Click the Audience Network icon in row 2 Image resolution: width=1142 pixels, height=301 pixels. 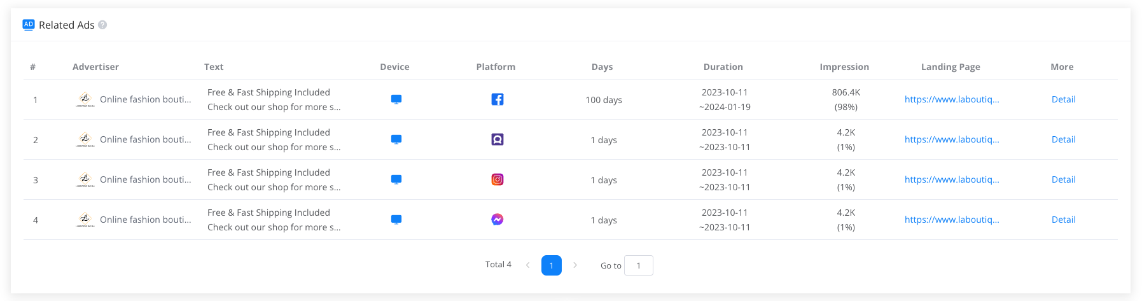(498, 139)
